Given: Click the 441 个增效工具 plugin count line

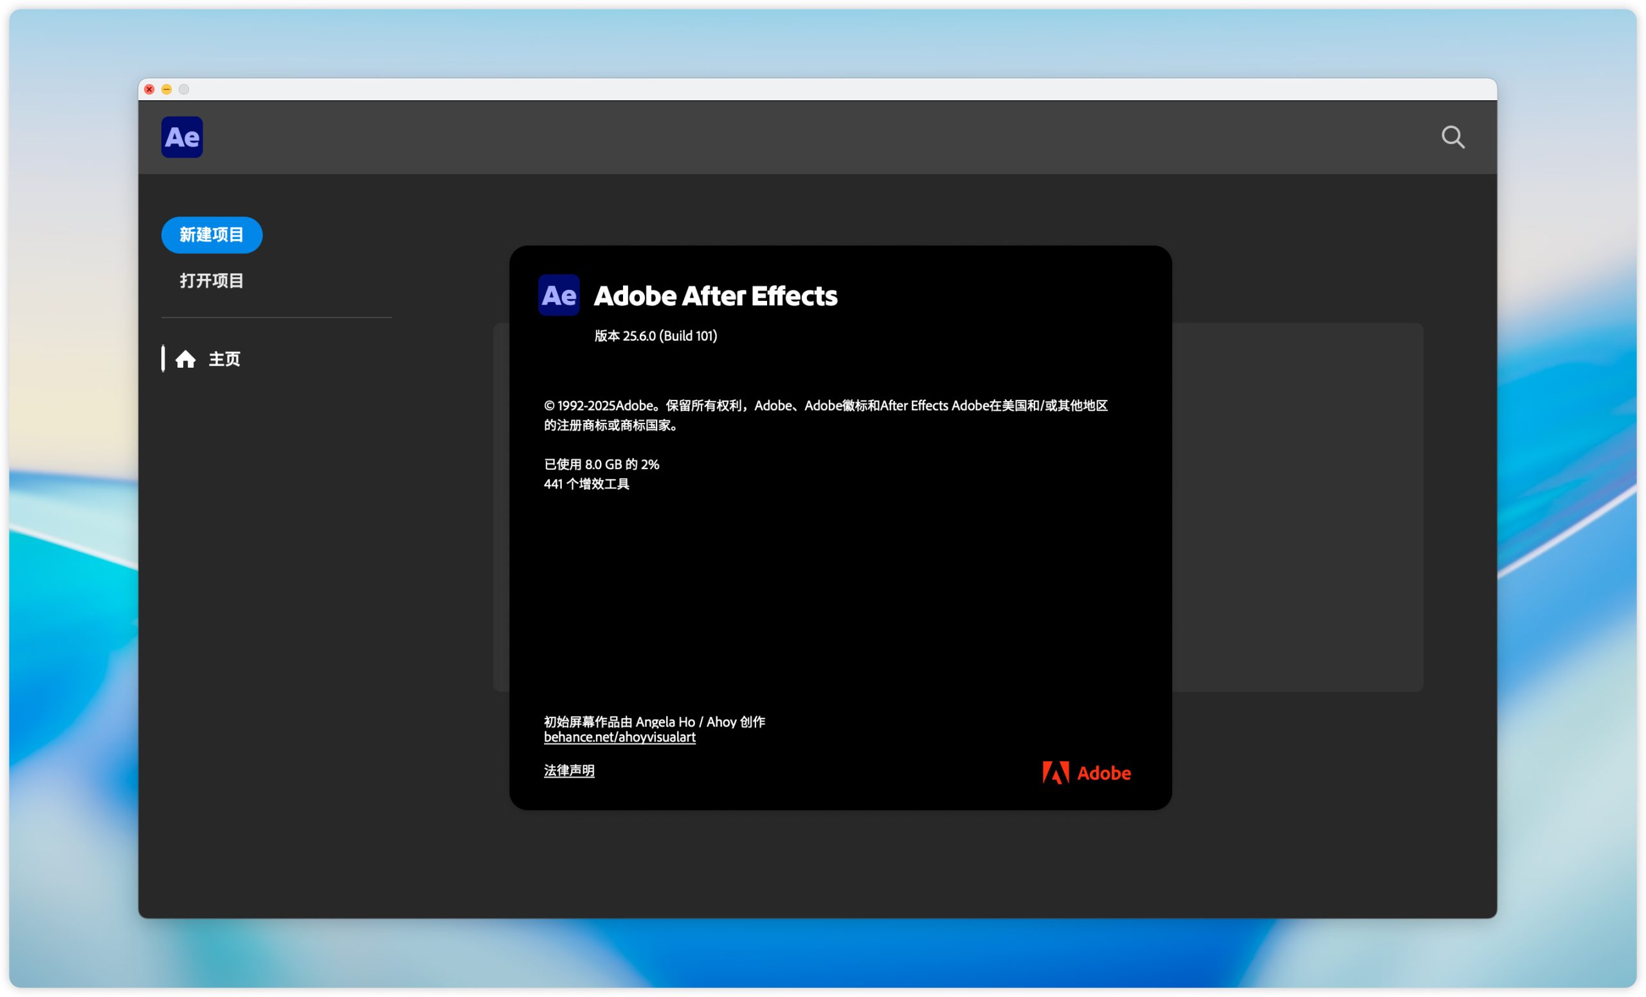Looking at the screenshot, I should [x=586, y=484].
